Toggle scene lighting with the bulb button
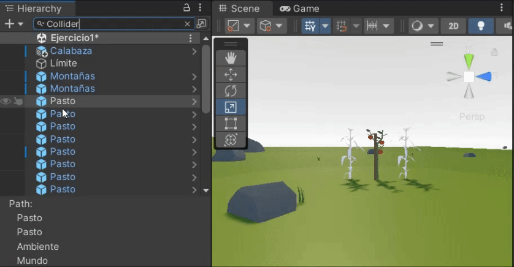Image resolution: width=514 pixels, height=267 pixels. pos(481,26)
